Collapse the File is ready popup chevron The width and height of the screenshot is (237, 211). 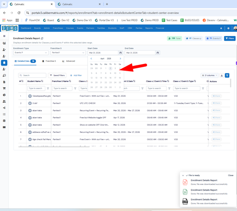[183, 175]
